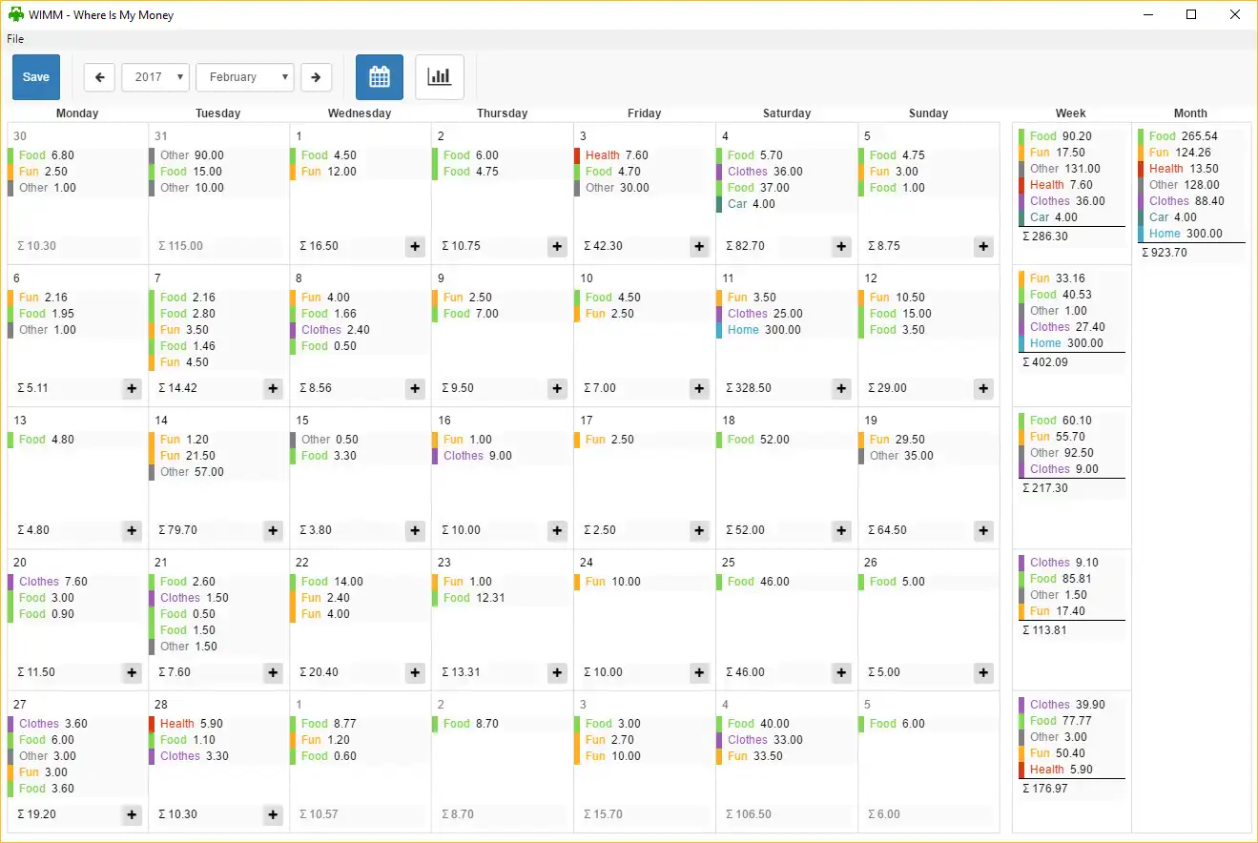The image size is (1258, 843).
Task: Switch to calendar view icon
Action: pos(380,77)
